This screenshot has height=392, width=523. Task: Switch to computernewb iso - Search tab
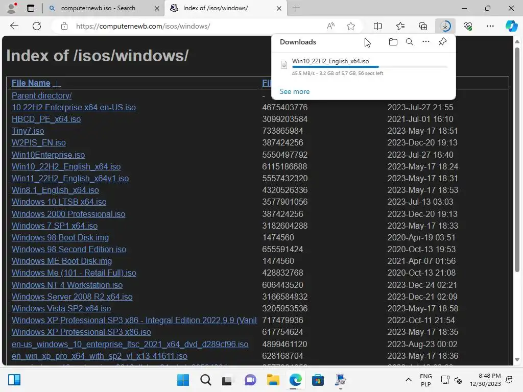point(103,8)
